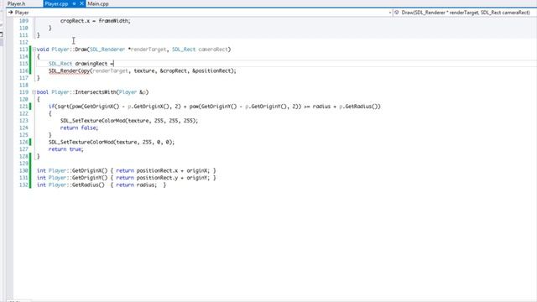Click the 'bool Player::IntersectsWith' signature line

(x=93, y=92)
